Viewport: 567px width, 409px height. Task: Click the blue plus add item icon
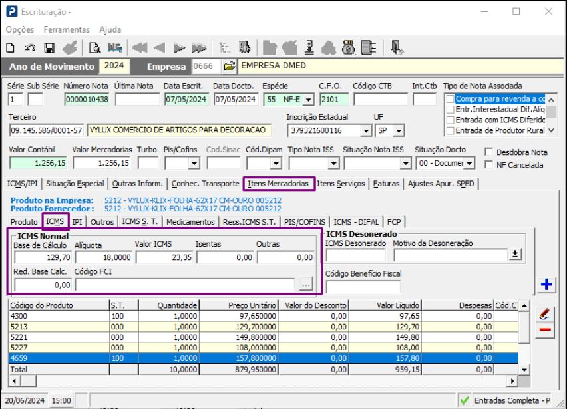click(x=546, y=285)
